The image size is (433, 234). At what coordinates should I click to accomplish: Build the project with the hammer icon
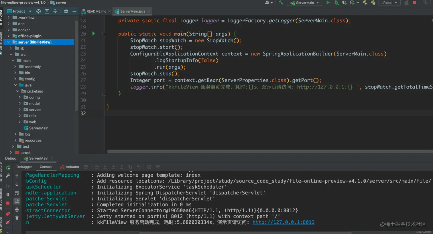coord(281,3)
